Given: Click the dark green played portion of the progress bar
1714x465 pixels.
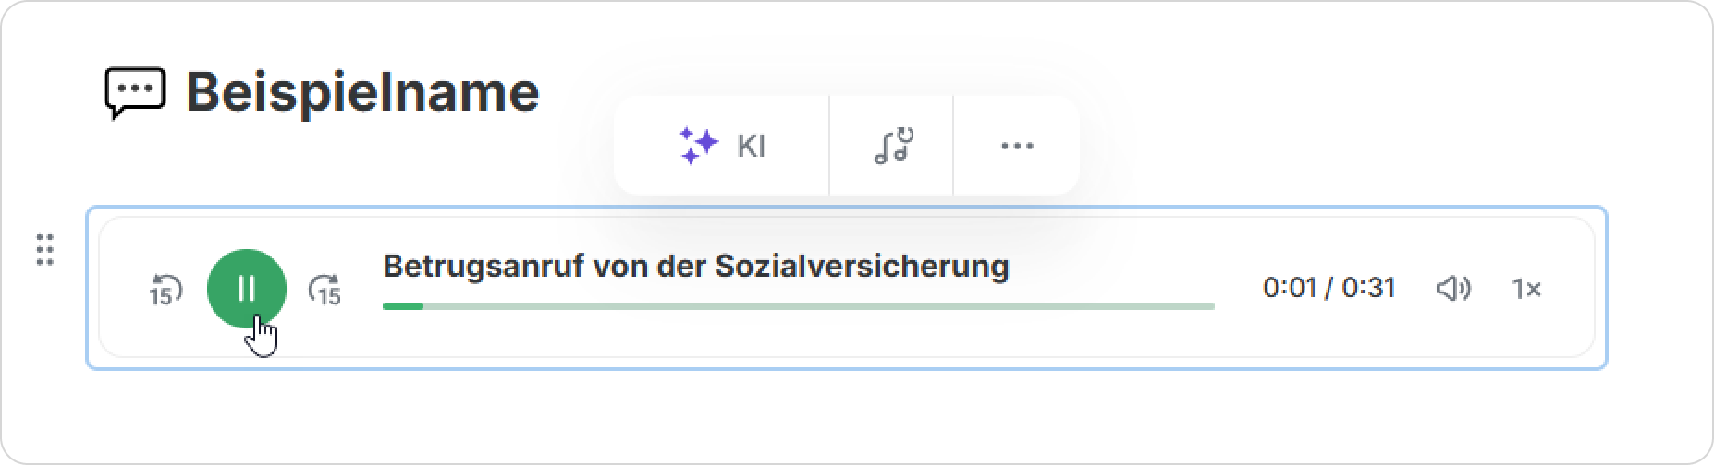Looking at the screenshot, I should point(402,305).
